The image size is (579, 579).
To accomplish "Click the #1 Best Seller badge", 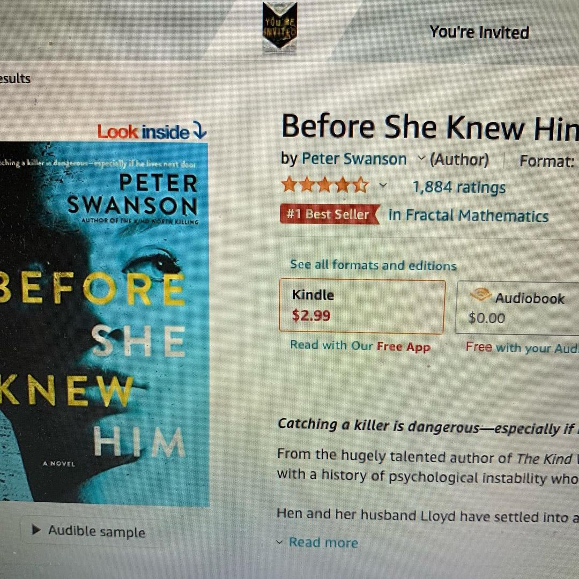I will pyautogui.click(x=330, y=214).
